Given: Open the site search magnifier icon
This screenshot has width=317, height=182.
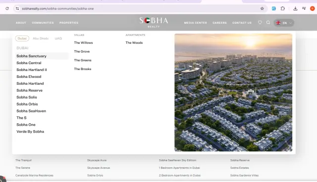Looking at the screenshot, I should tap(268, 23).
